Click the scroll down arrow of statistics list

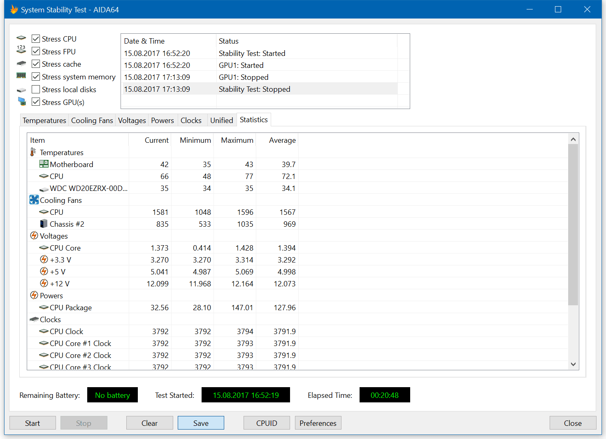pyautogui.click(x=573, y=364)
